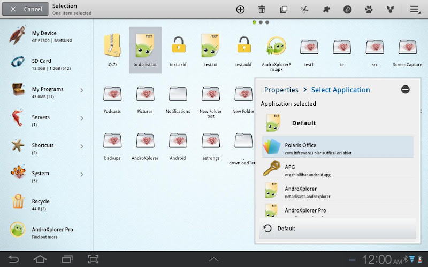Image resolution: width=428 pixels, height=267 pixels.
Task: Expand the Servers chevron
Action: (82, 118)
